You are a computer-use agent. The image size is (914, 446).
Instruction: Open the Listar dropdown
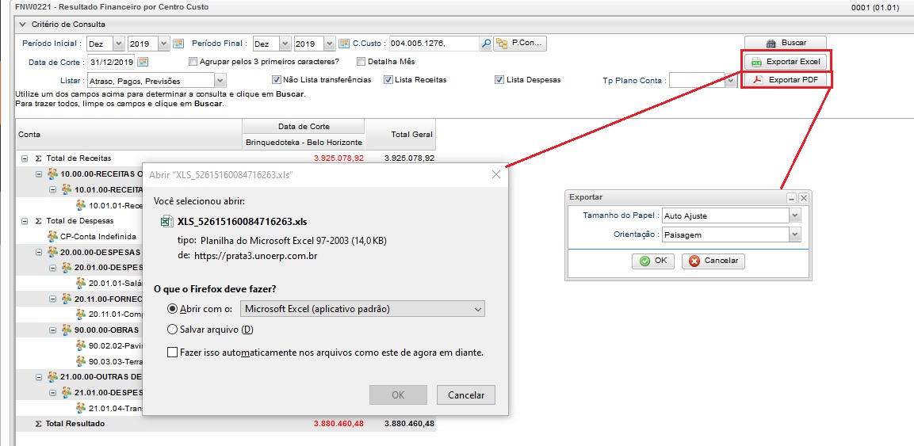click(x=220, y=81)
